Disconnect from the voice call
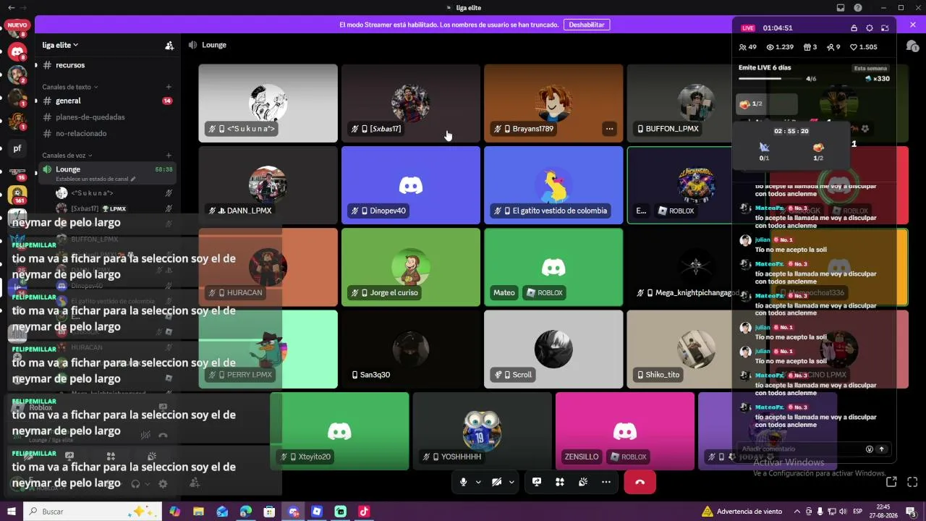This screenshot has width=926, height=521. [x=640, y=482]
